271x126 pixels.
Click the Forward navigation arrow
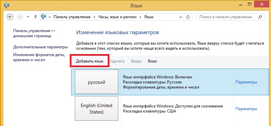(20, 17)
